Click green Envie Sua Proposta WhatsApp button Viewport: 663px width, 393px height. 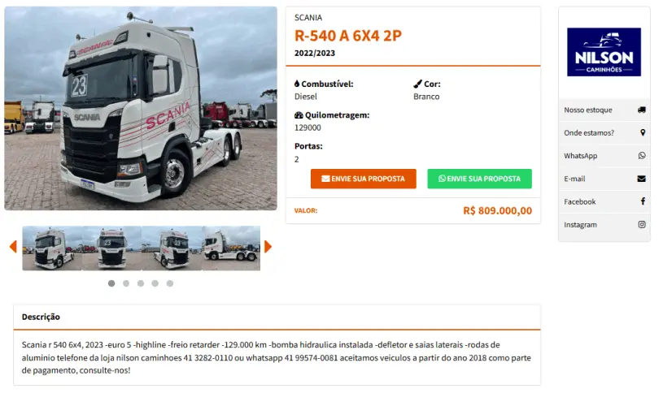pos(479,179)
